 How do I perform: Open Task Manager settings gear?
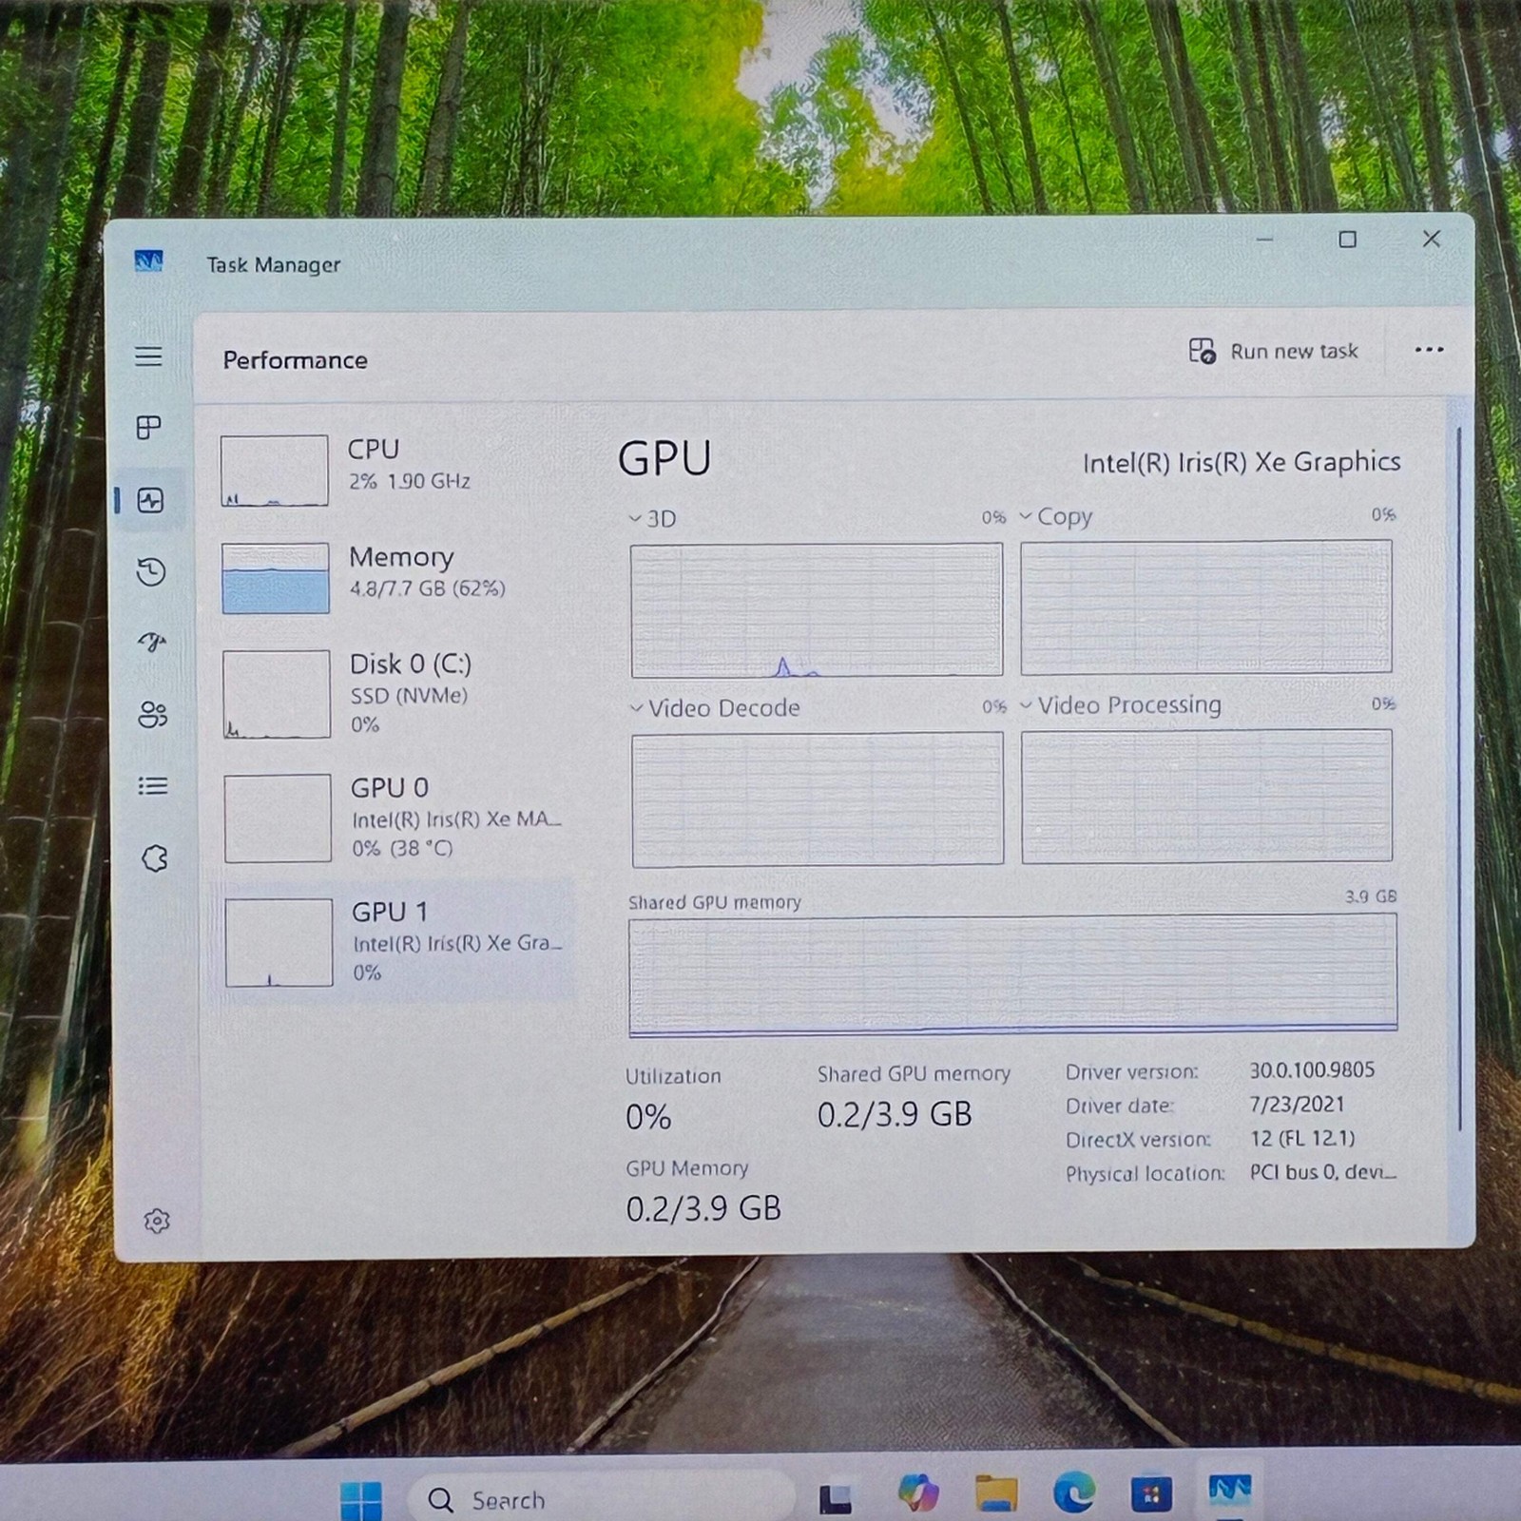[157, 1221]
